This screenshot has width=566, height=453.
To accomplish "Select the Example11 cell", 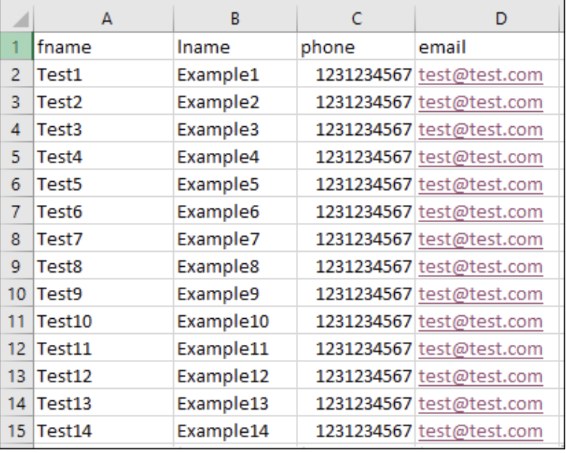I will point(235,348).
